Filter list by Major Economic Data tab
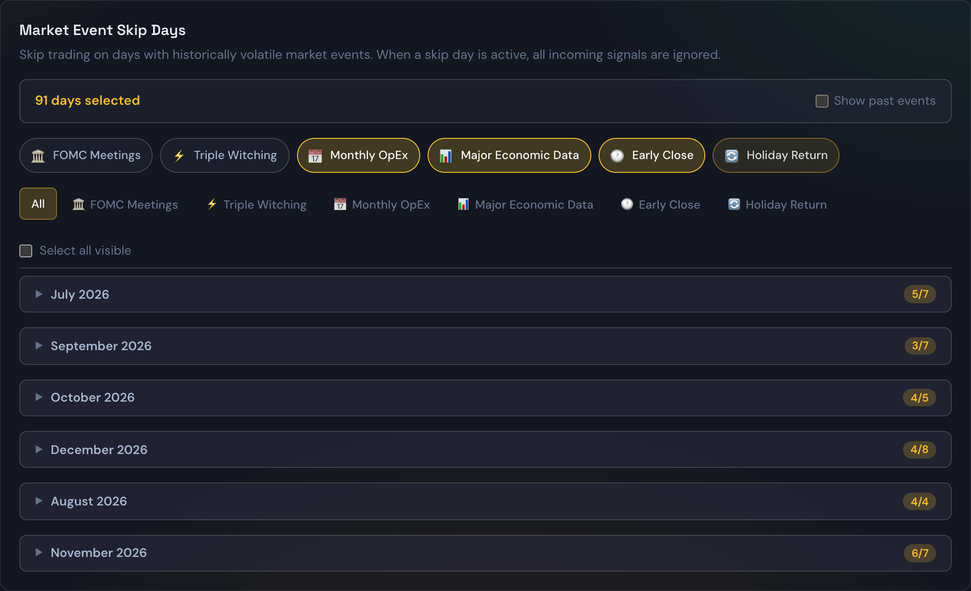The image size is (971, 591). coord(525,204)
